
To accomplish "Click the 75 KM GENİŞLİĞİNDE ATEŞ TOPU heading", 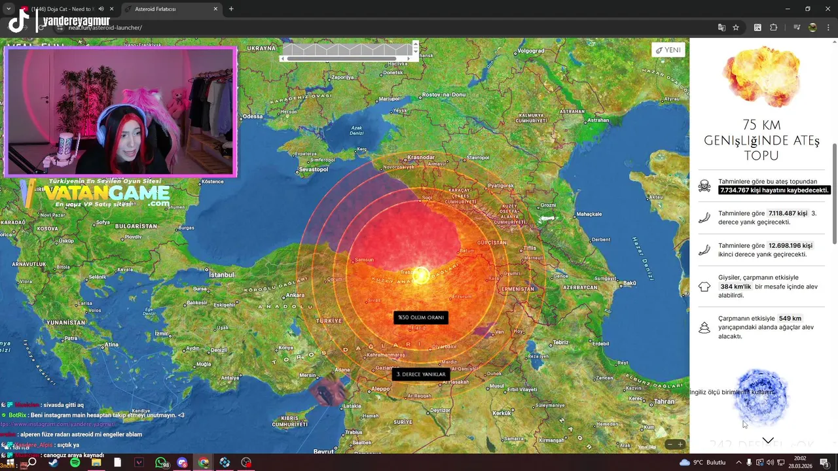I will click(761, 140).
